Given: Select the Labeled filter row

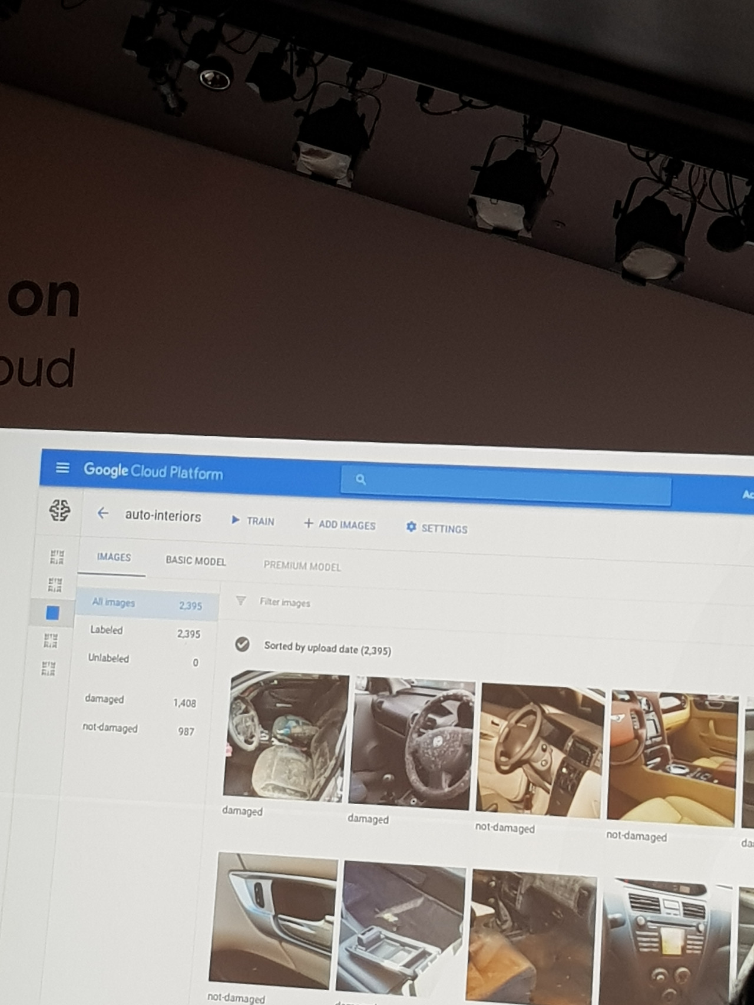Looking at the screenshot, I should pyautogui.click(x=145, y=632).
